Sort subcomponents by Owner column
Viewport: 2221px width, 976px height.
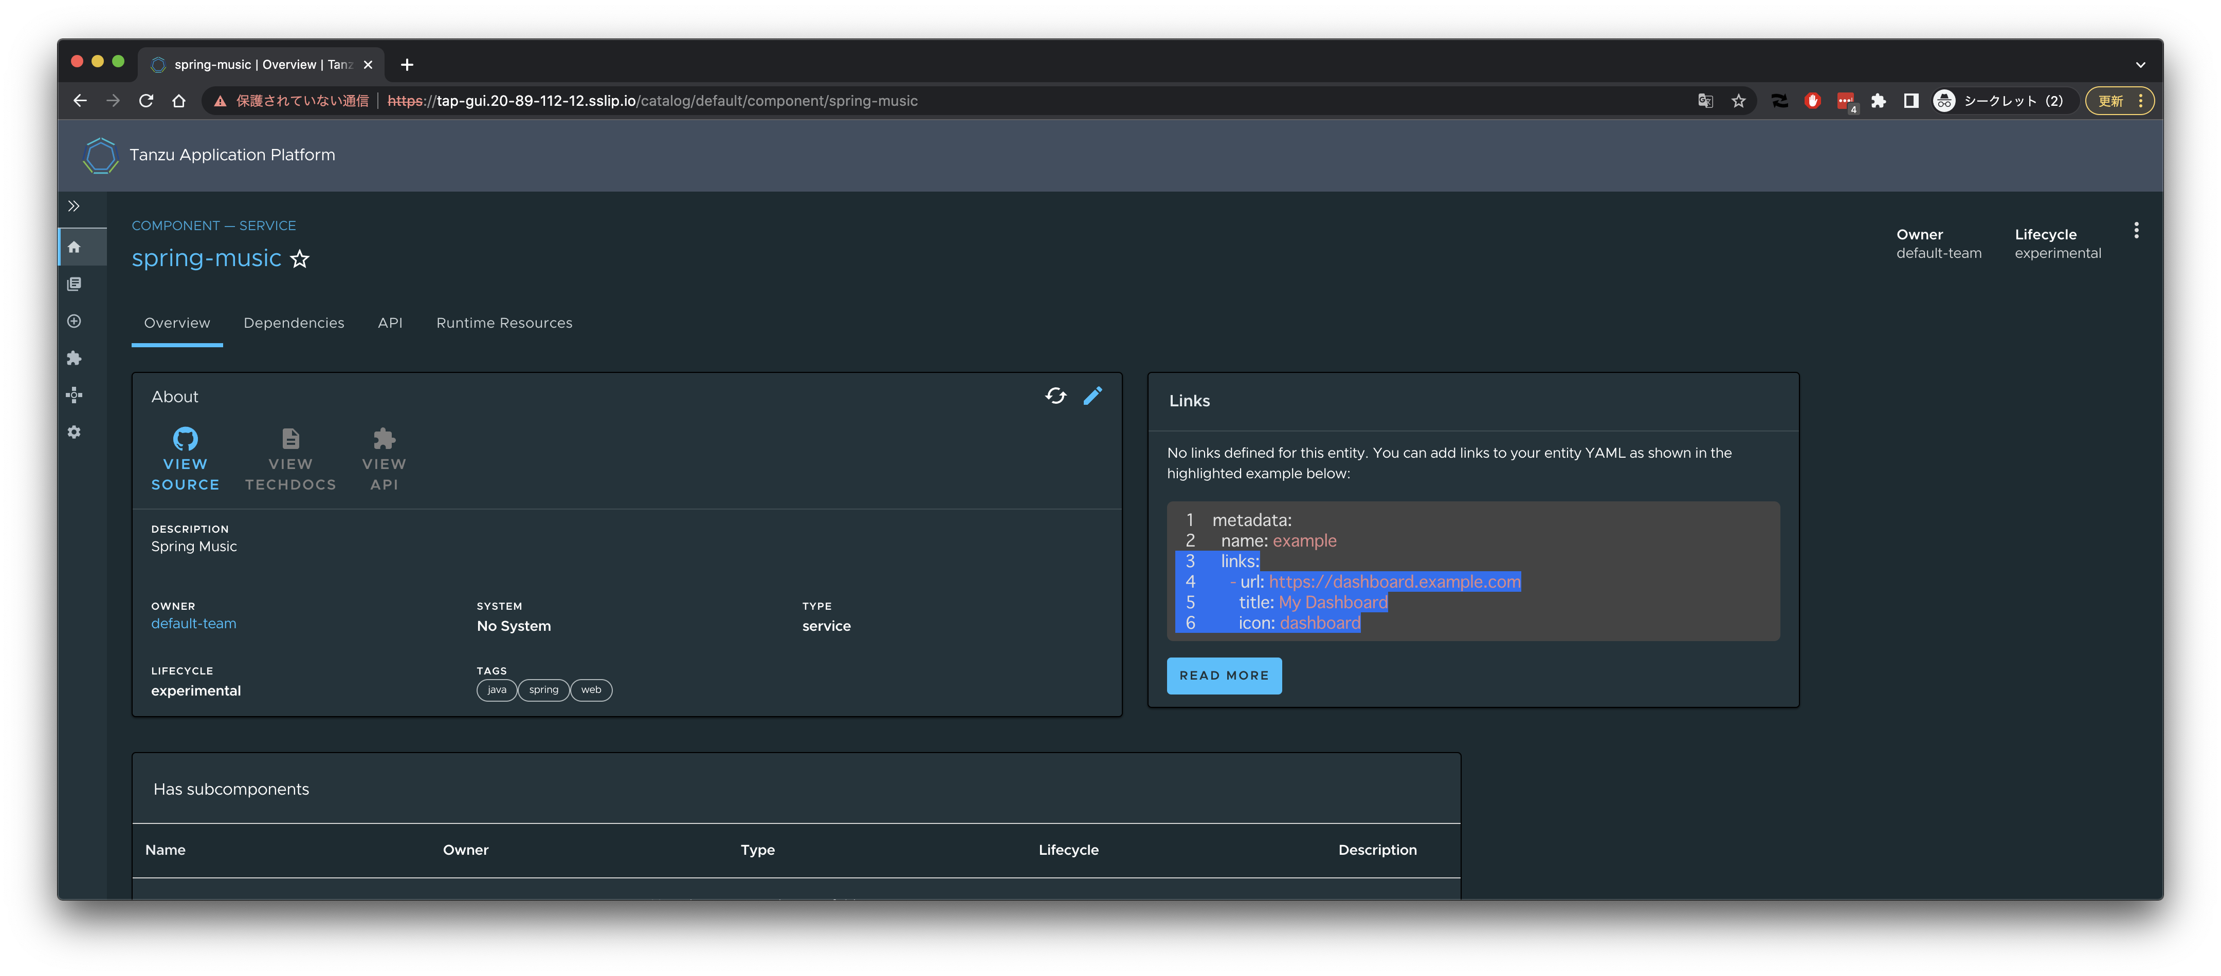[466, 850]
